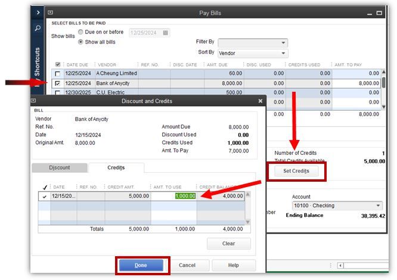Open the Filter By dropdown
Viewport: 397px width, 280px height.
(253, 43)
